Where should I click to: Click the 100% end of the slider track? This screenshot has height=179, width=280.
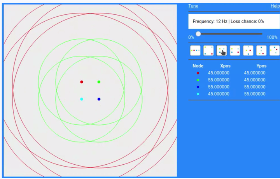pyautogui.click(x=261, y=34)
